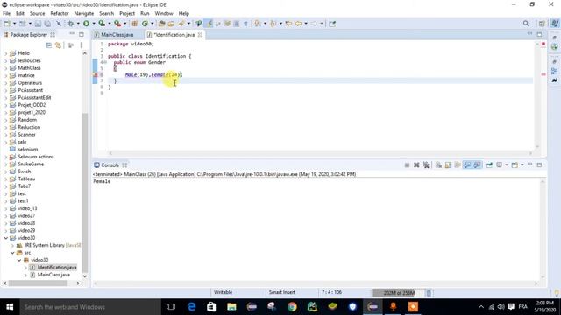Toggle Scroll Lock in Console
The width and height of the screenshot is (561, 315).
448,165
